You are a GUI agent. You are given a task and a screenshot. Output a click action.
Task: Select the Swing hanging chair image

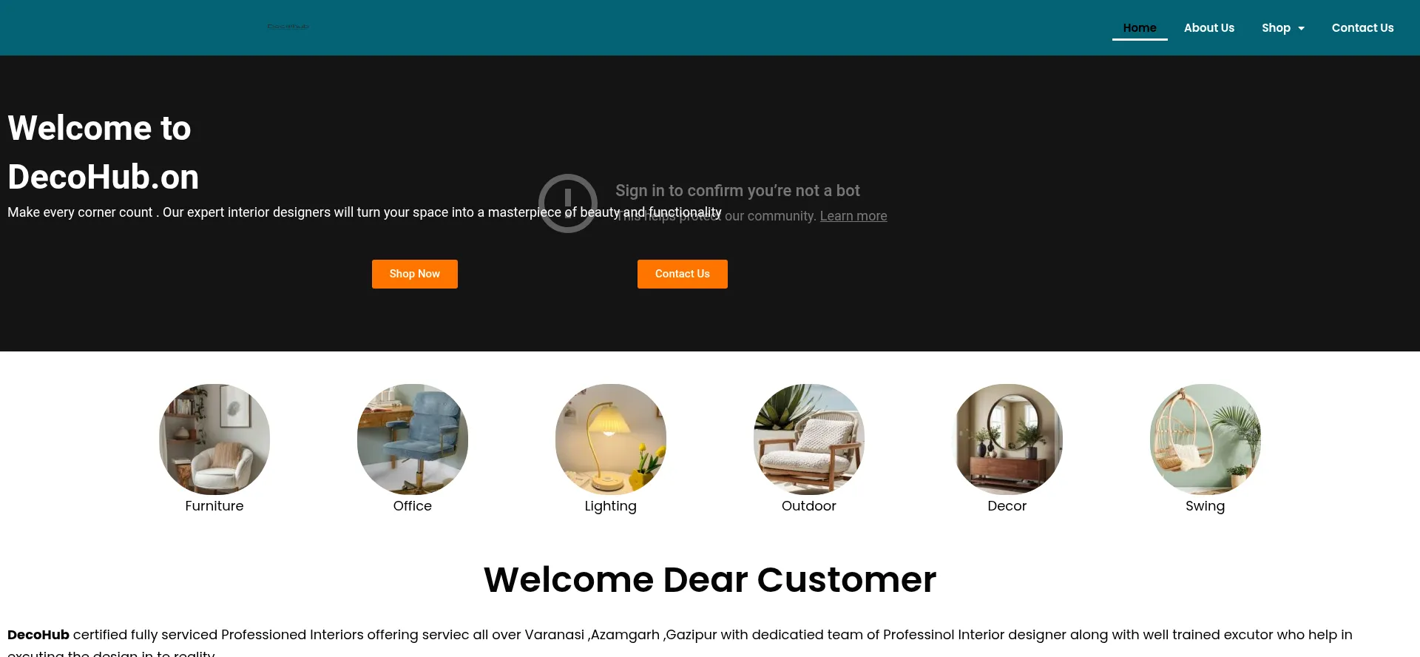point(1206,439)
